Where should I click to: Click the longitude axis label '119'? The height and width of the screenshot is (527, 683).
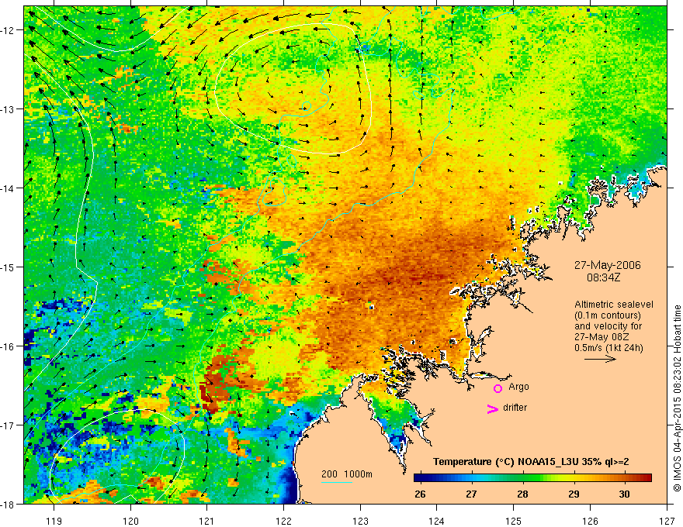[x=54, y=521]
